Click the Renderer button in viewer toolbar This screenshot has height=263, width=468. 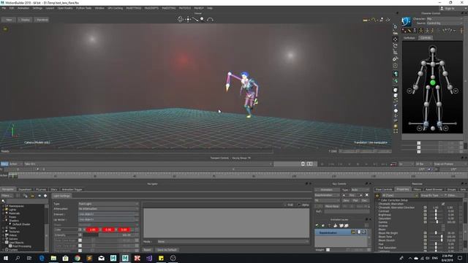coord(42,20)
